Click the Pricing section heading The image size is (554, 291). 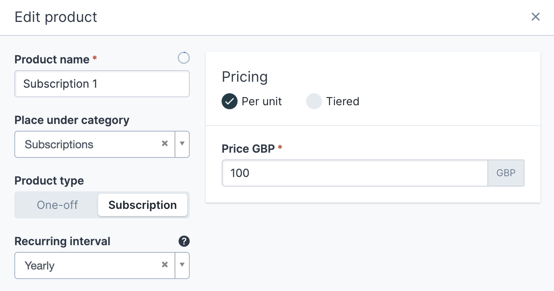245,77
